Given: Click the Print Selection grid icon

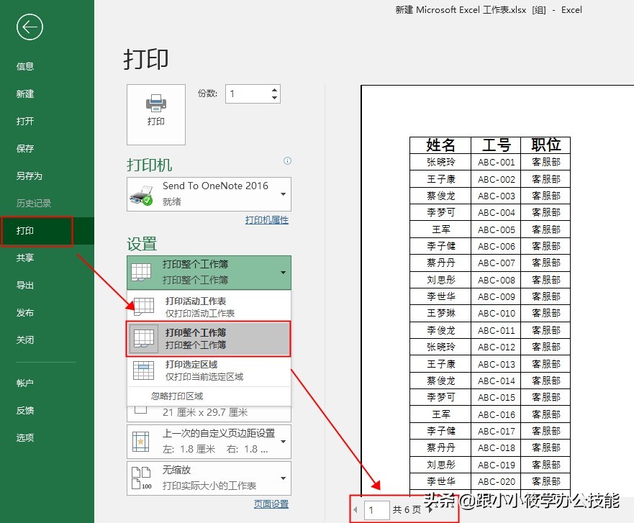Looking at the screenshot, I should (x=143, y=370).
